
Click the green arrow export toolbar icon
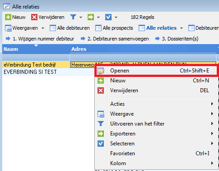tap(91, 17)
